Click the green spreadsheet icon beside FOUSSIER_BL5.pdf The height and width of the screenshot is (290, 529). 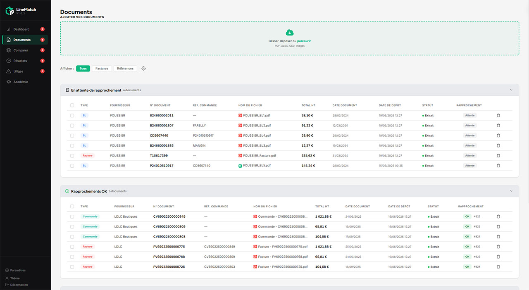pos(240,166)
